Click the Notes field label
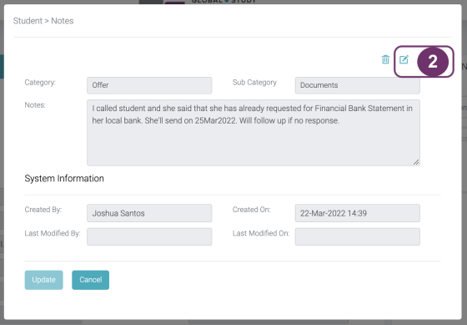 tap(35, 105)
